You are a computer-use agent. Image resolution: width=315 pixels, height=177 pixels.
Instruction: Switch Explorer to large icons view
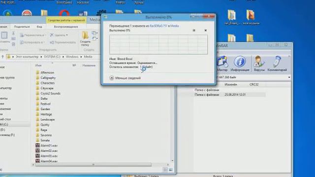(171, 170)
